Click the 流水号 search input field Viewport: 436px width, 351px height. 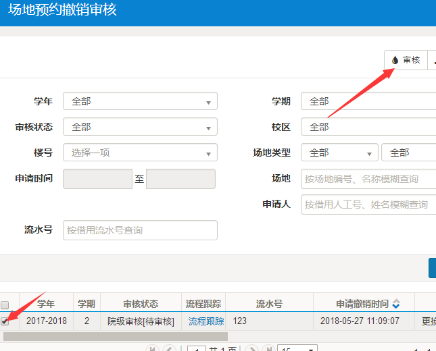point(140,230)
